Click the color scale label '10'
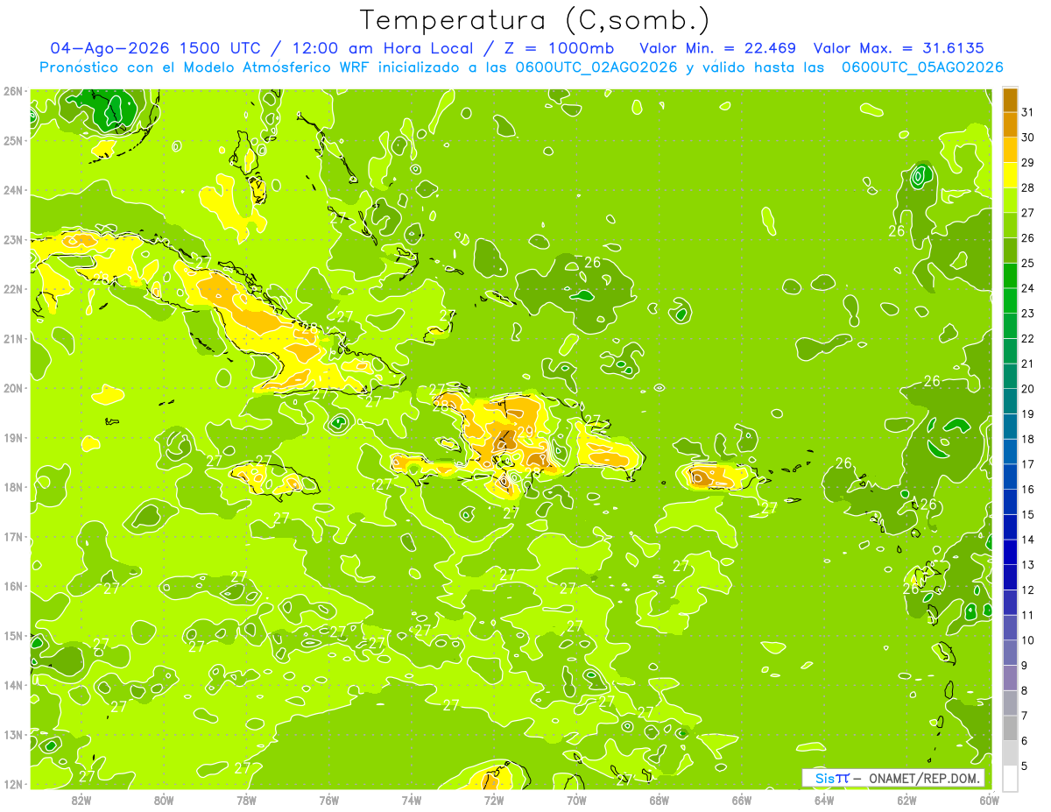This screenshot has width=1051, height=812. [1027, 640]
